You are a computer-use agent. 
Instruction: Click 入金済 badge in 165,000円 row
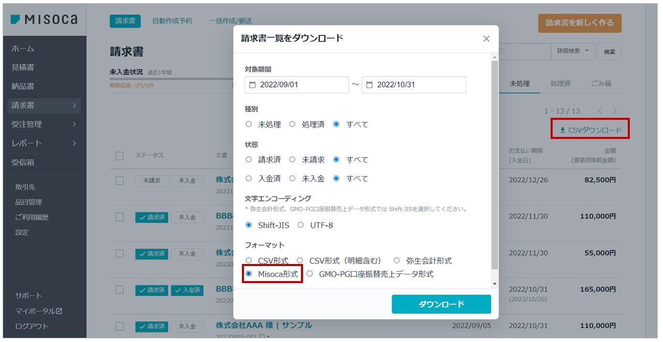coord(187,290)
